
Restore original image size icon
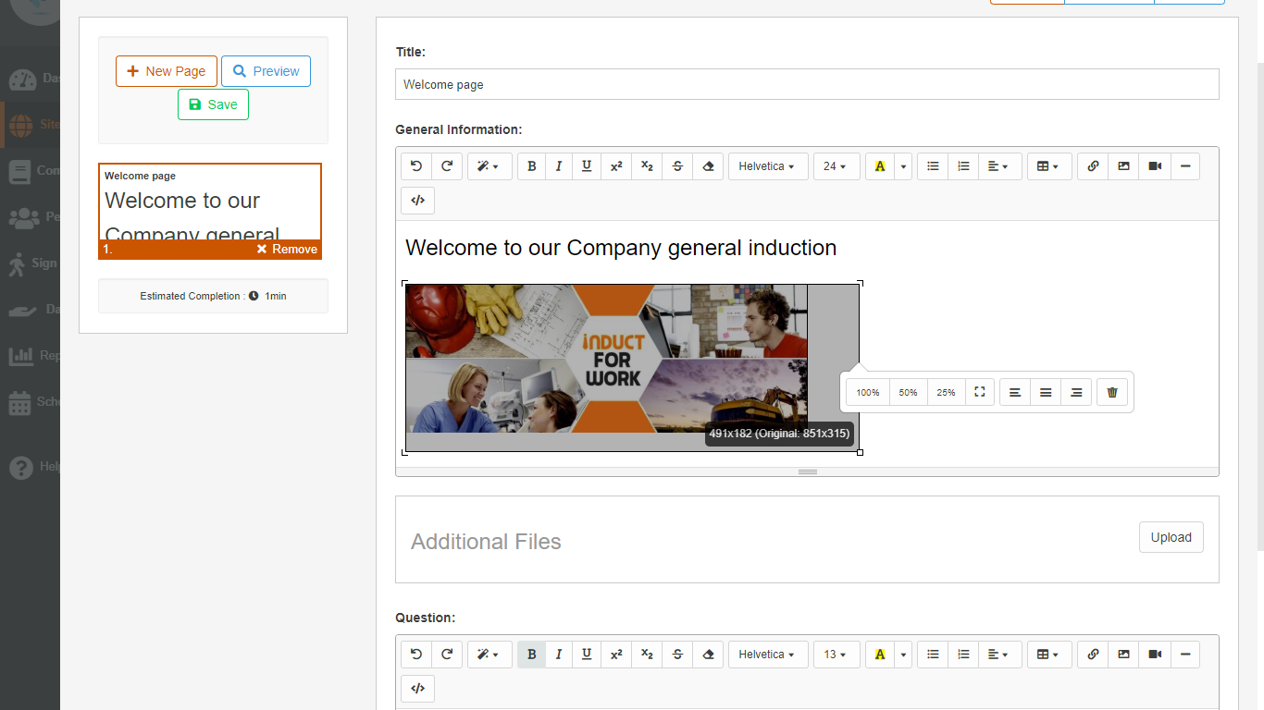(x=979, y=392)
